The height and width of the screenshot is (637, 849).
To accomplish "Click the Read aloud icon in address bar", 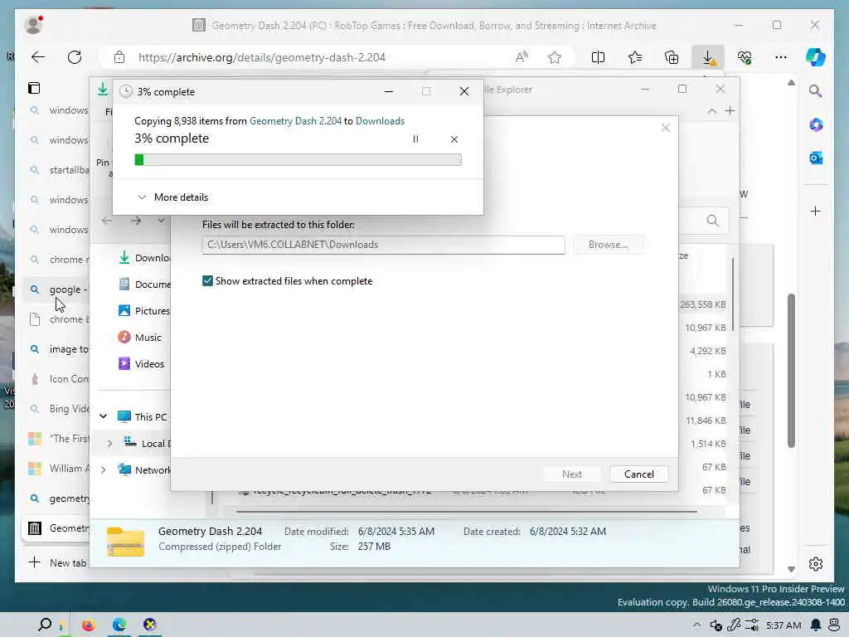I will point(522,57).
